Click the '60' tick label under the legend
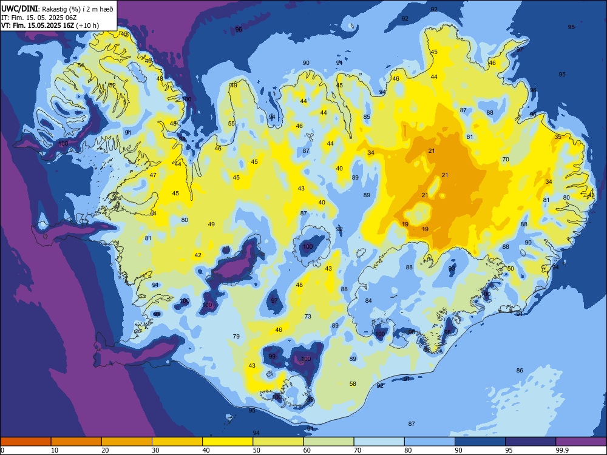Viewport: 607px width, 455px height. (307, 450)
